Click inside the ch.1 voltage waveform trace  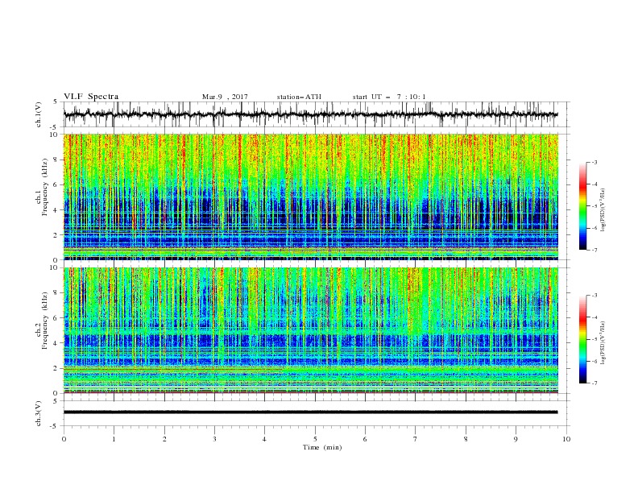[x=310, y=114]
